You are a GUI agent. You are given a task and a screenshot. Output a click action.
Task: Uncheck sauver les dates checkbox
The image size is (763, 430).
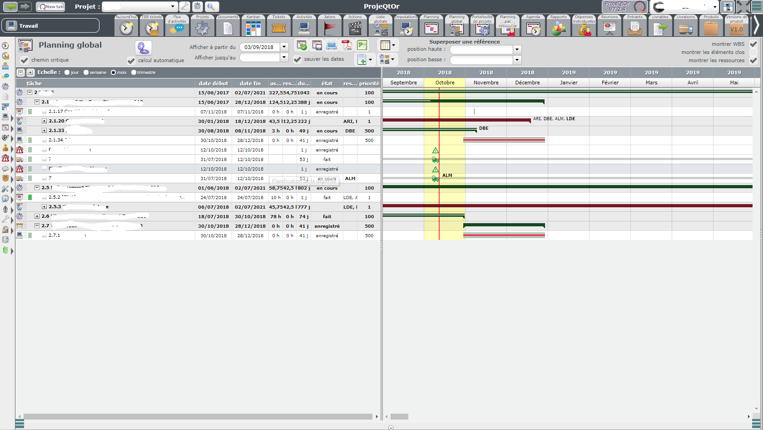[x=297, y=59]
